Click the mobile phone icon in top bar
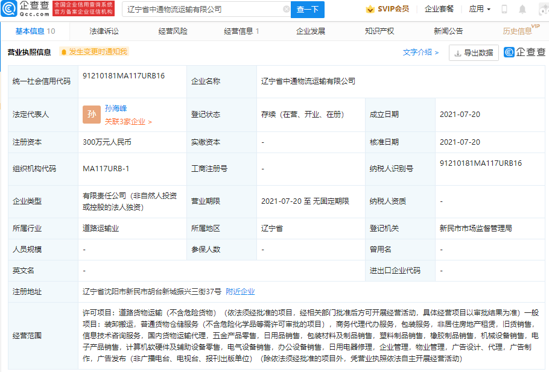This screenshot has height=372, width=549. (x=504, y=9)
